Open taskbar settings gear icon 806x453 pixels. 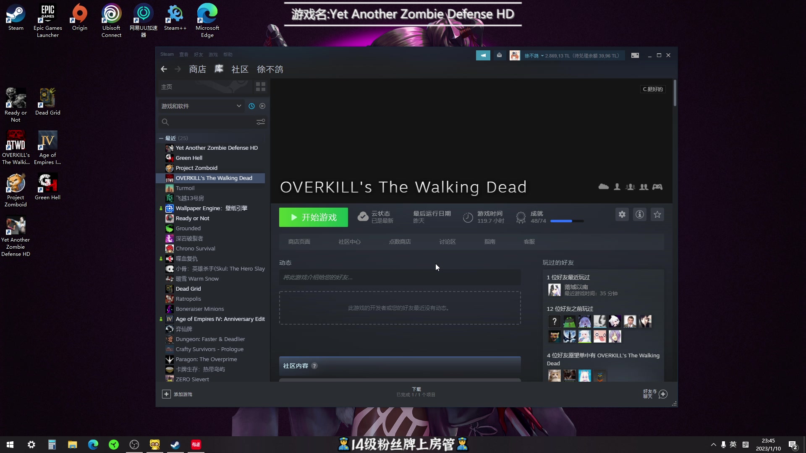coord(31,445)
